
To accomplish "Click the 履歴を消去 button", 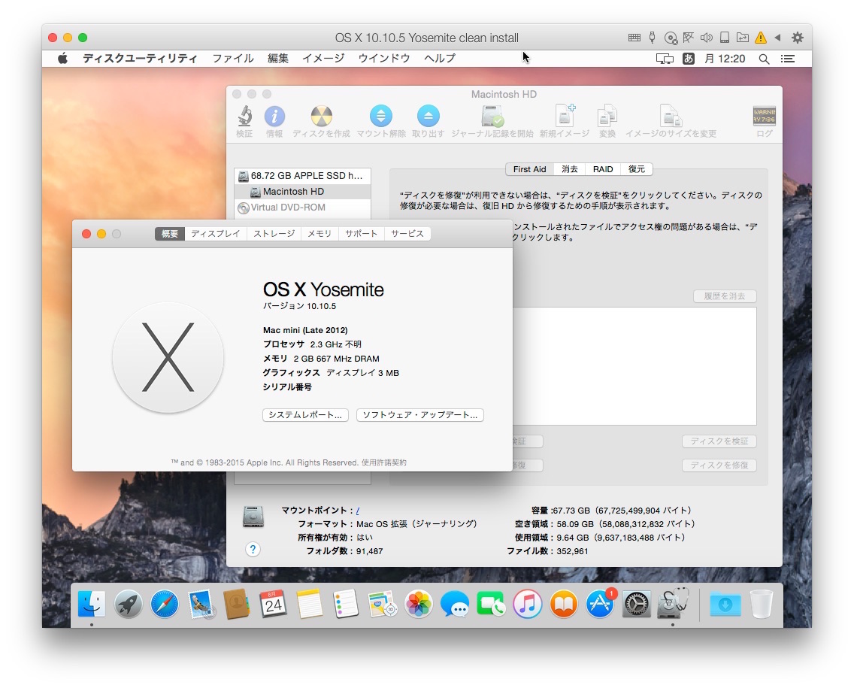I will coord(725,296).
